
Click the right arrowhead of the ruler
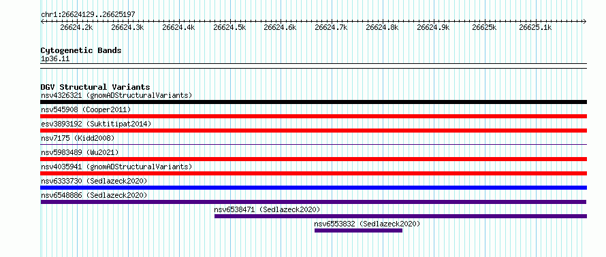[585, 21]
